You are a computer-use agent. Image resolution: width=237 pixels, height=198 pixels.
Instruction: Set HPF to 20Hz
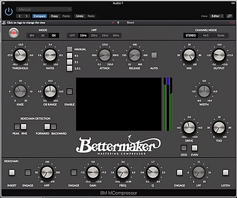tap(94, 35)
